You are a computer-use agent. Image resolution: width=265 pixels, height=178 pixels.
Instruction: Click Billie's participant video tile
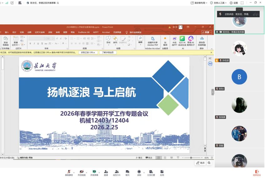[x=239, y=77]
